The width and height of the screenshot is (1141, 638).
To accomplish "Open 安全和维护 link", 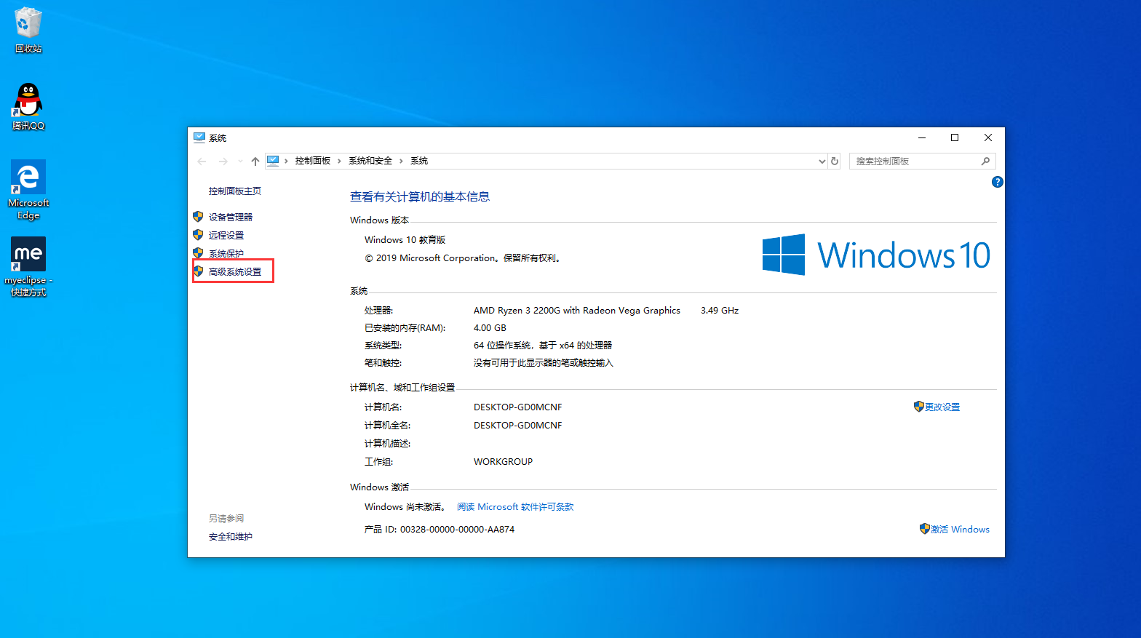I will coord(231,537).
